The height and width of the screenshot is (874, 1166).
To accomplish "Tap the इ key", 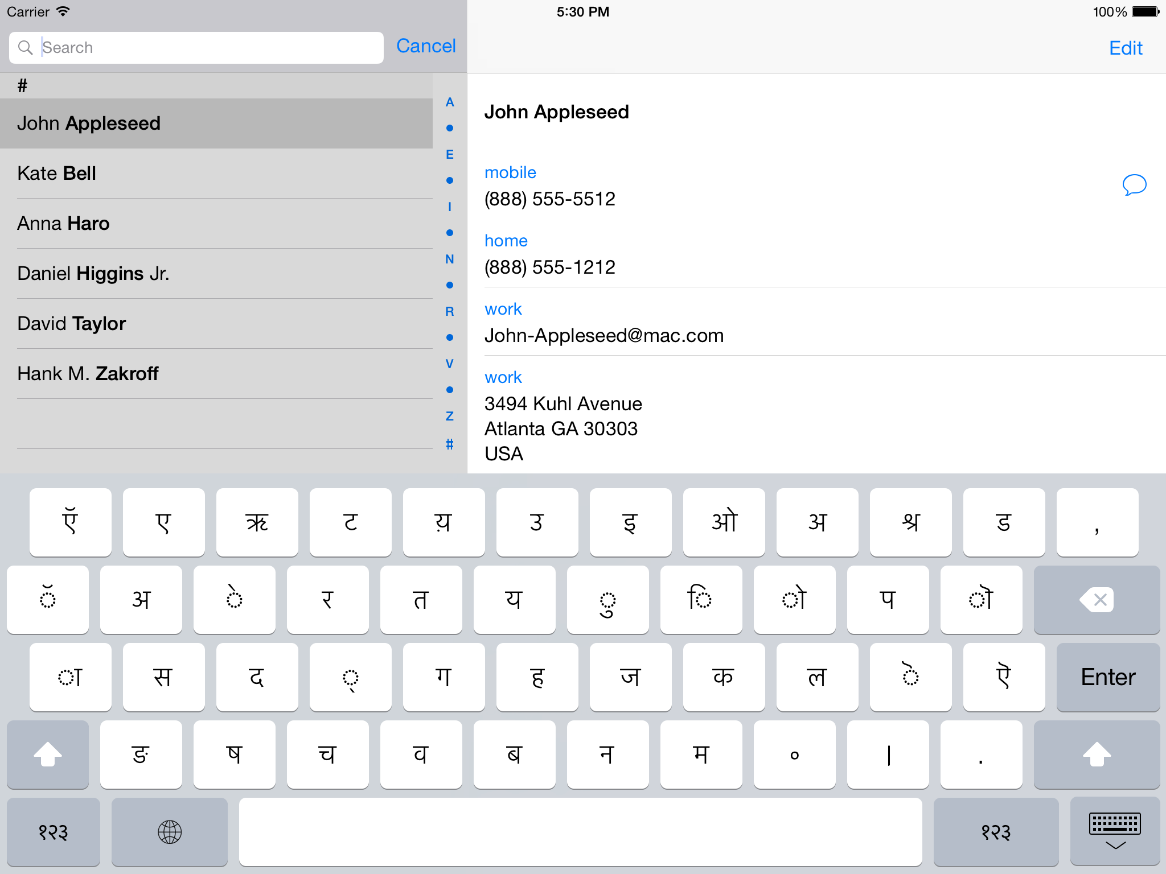I will tap(631, 522).
